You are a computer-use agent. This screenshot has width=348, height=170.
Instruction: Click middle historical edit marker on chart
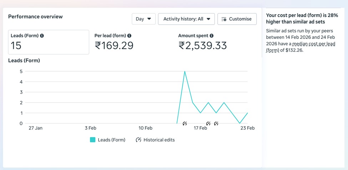pyautogui.click(x=208, y=124)
